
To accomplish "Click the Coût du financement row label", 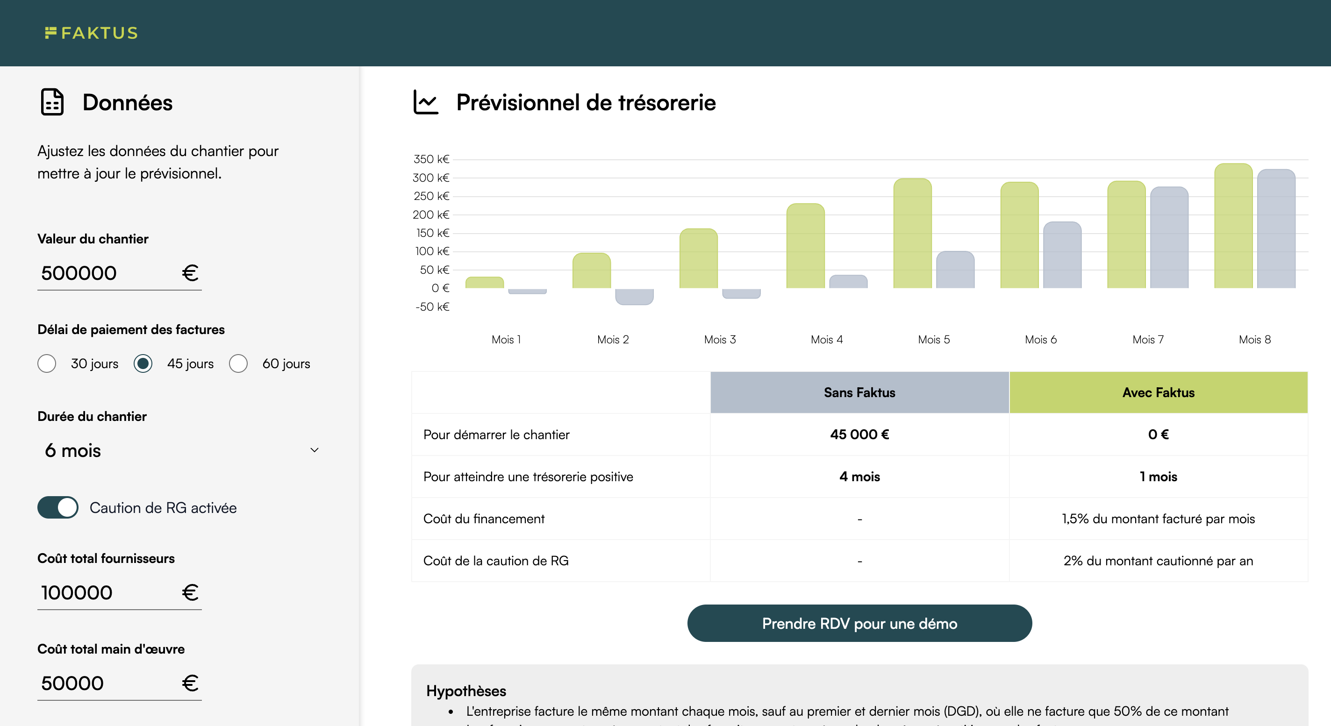I will pyautogui.click(x=484, y=519).
